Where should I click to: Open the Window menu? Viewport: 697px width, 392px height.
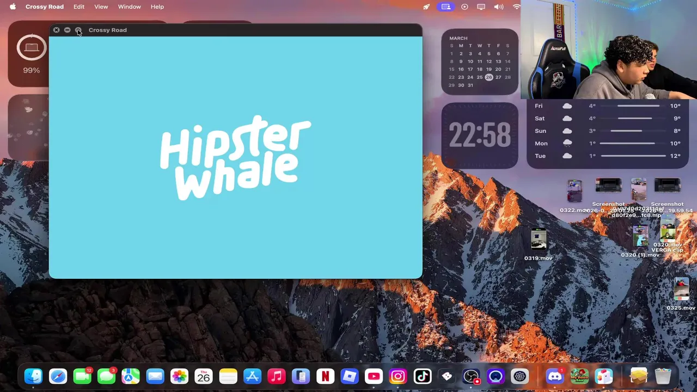130,7
